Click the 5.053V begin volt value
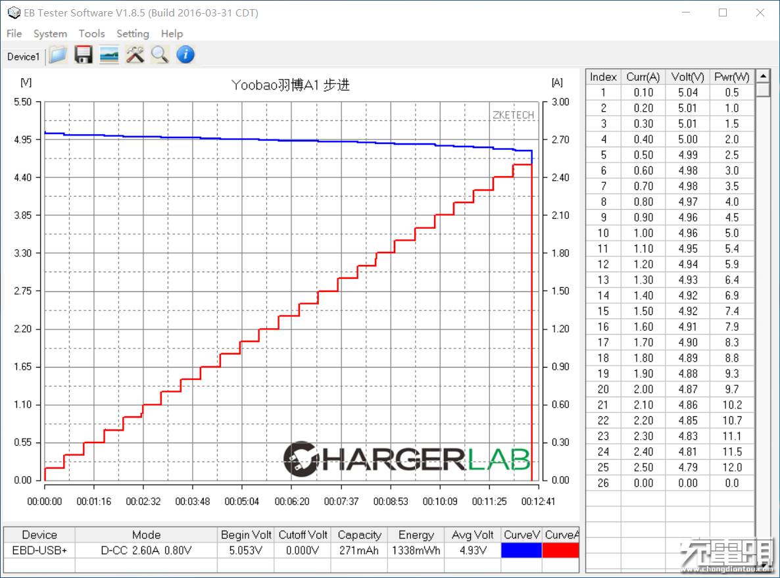The height and width of the screenshot is (578, 780). (x=246, y=550)
